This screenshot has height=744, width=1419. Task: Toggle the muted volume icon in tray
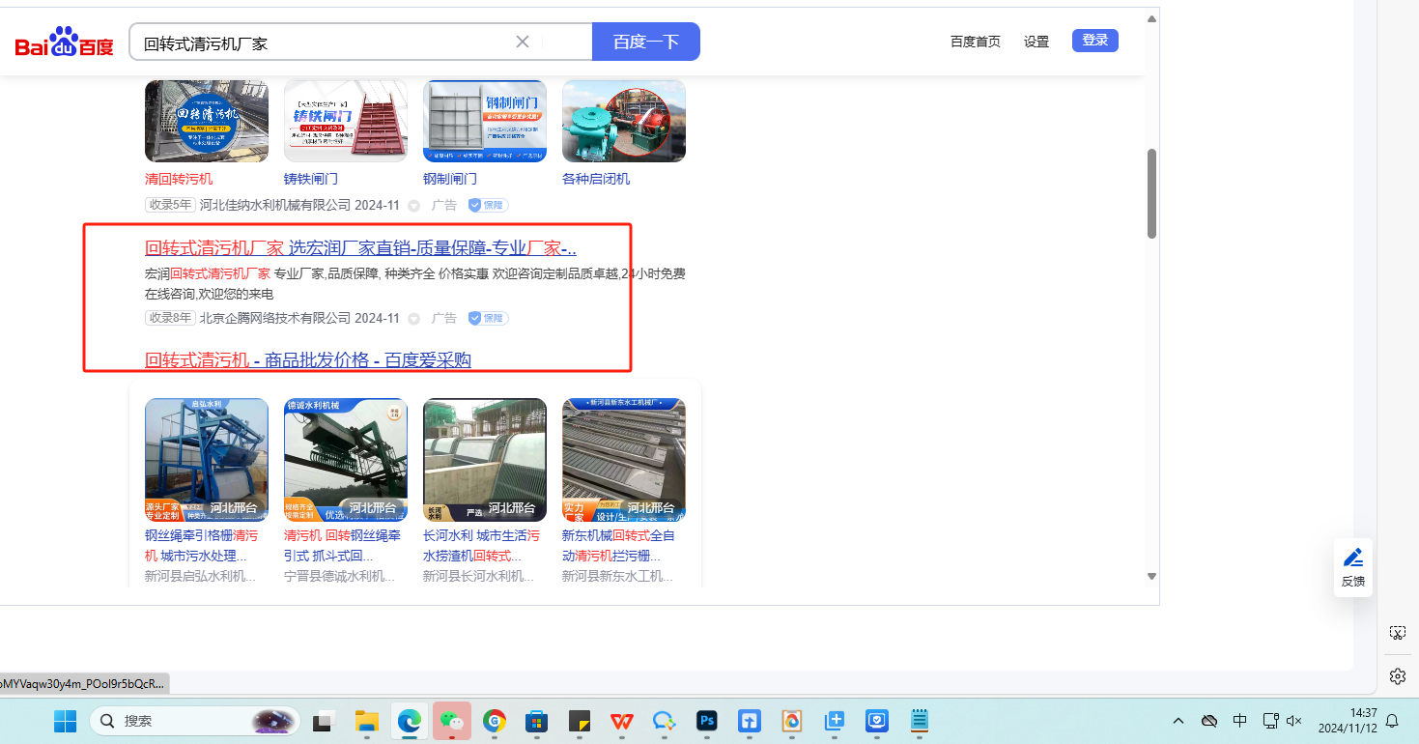pyautogui.click(x=1294, y=721)
